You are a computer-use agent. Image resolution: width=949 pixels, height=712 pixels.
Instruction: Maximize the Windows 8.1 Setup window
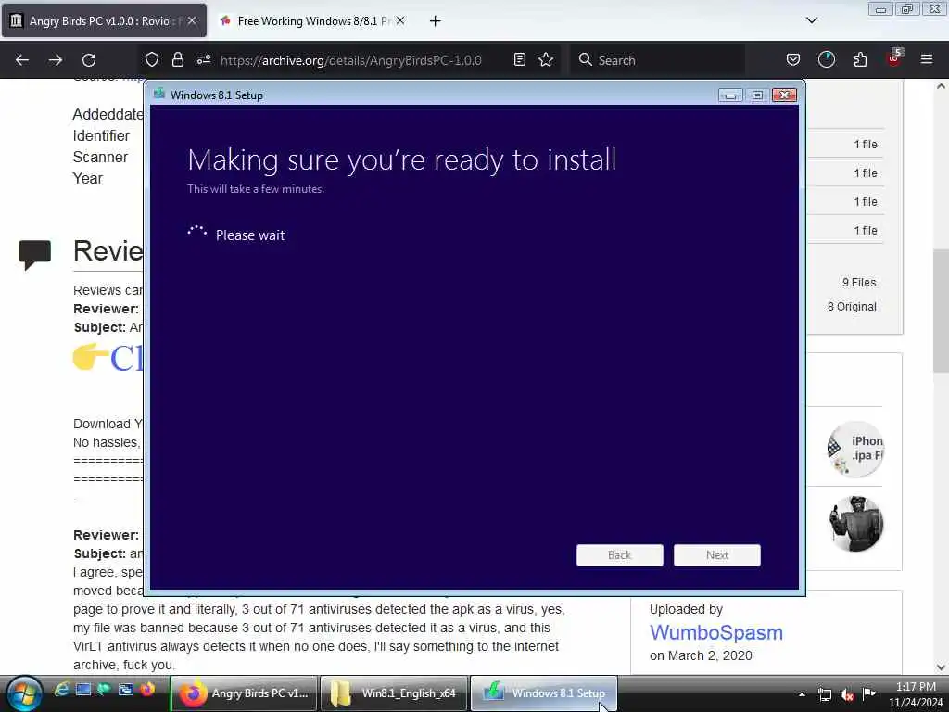tap(757, 95)
